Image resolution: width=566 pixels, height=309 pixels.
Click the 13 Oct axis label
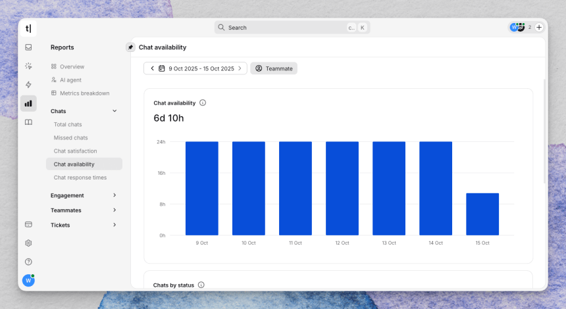click(x=389, y=243)
